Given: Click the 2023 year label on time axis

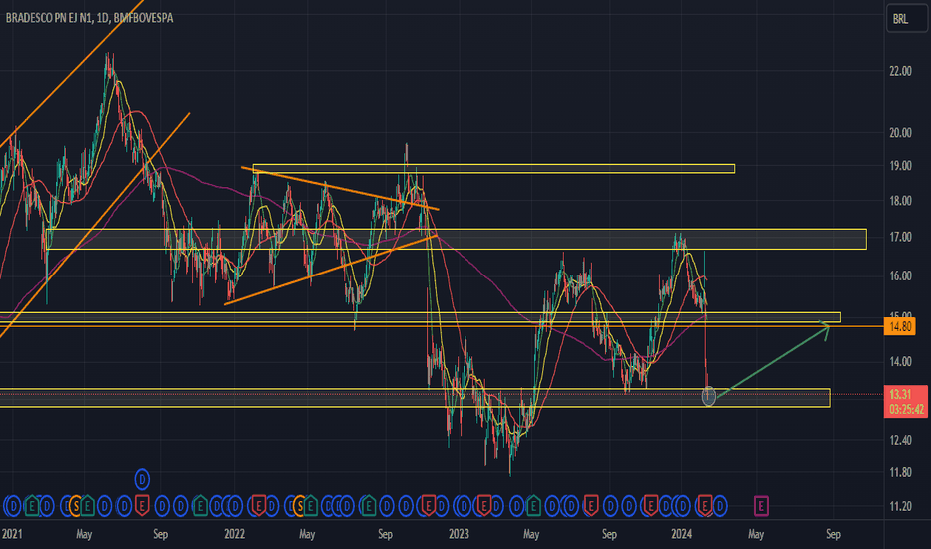Looking at the screenshot, I should pos(459,534).
